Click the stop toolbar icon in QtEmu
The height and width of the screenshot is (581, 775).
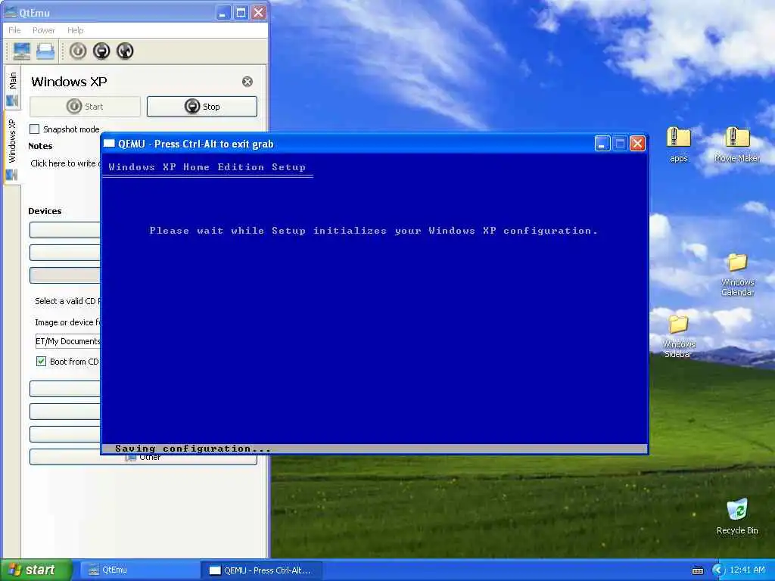(x=101, y=51)
